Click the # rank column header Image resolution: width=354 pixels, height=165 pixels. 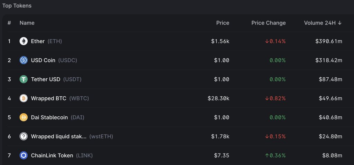9,23
